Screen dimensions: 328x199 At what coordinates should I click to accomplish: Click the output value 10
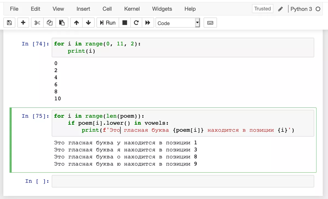pos(58,98)
